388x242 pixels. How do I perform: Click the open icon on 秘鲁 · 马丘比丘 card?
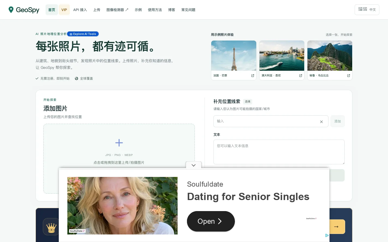click(349, 76)
